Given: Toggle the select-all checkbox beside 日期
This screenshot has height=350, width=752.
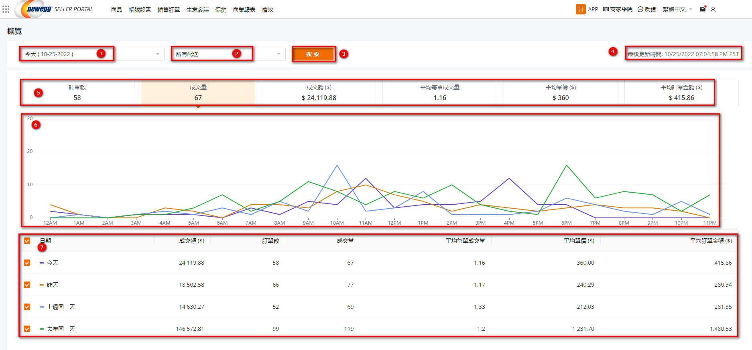Looking at the screenshot, I should (27, 241).
